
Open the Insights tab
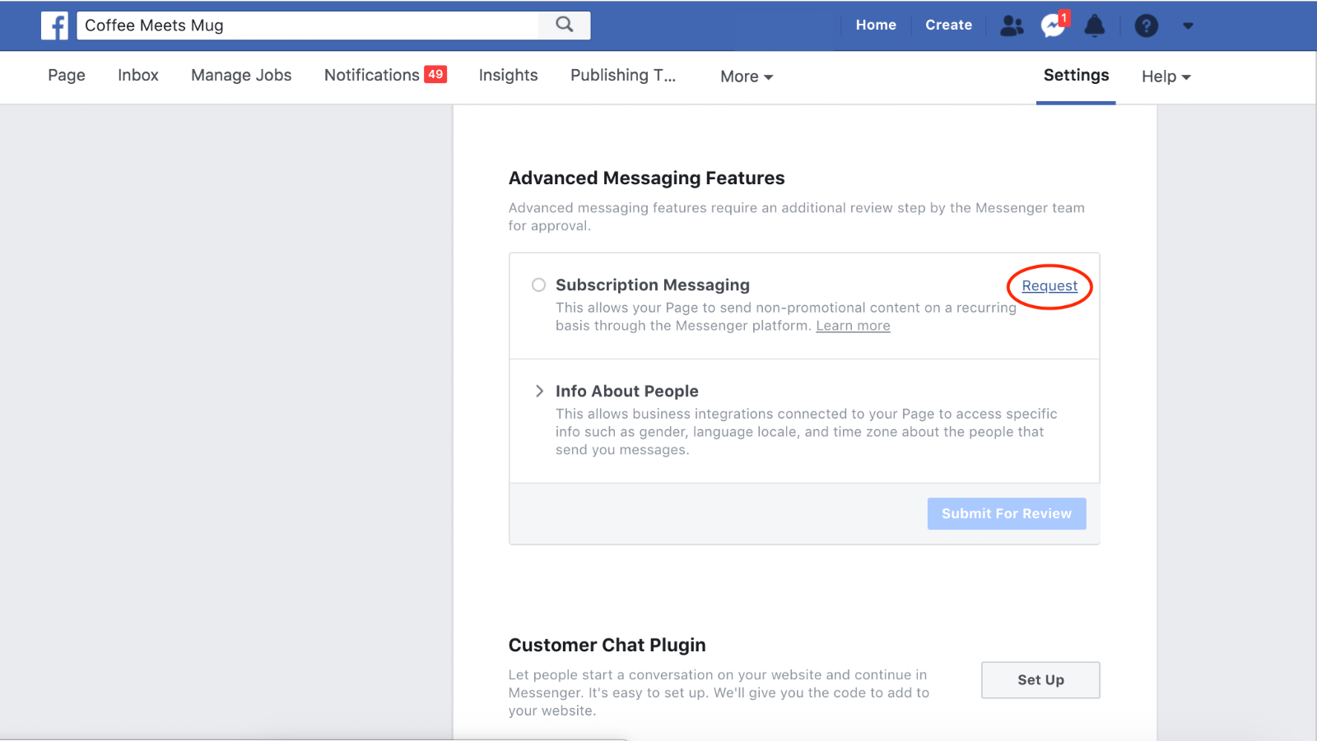(x=508, y=75)
